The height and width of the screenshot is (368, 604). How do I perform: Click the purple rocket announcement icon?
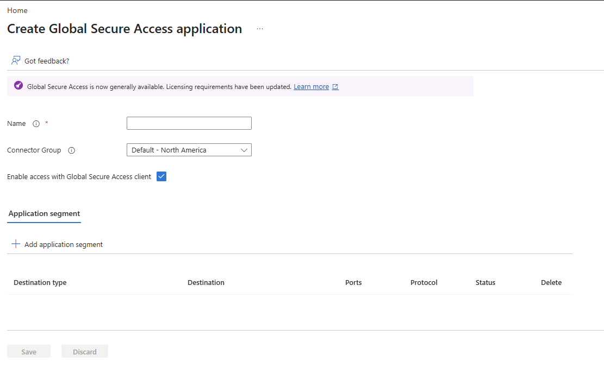18,85
